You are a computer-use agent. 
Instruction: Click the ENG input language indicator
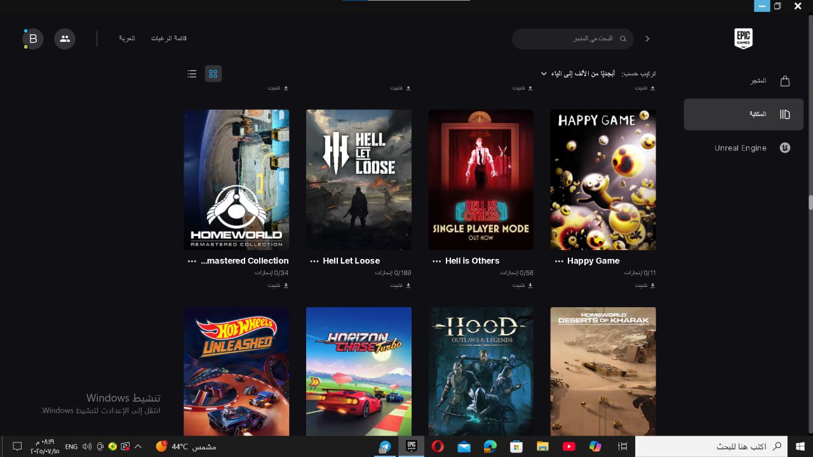click(x=71, y=446)
